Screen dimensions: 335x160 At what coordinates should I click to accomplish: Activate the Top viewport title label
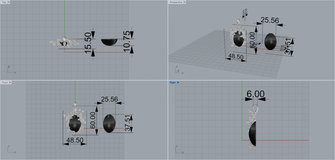click(x=4, y=2)
